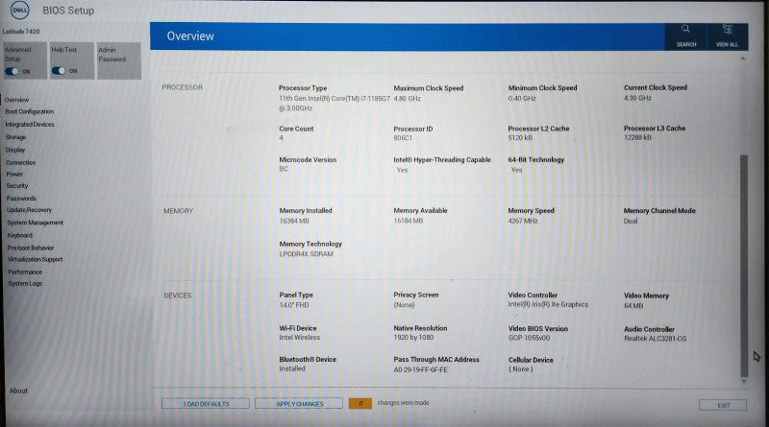769x427 pixels.
Task: Click Processor L2 Cache value 5120 kB
Action: pyautogui.click(x=520, y=137)
